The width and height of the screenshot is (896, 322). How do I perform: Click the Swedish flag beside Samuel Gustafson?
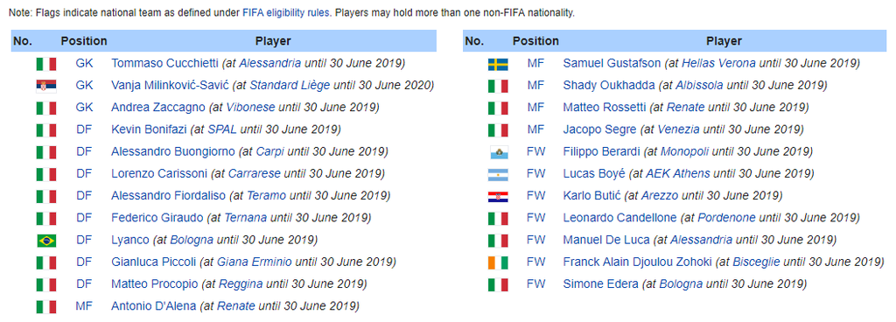coord(498,64)
